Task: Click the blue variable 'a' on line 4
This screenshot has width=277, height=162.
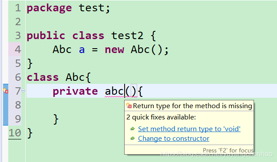Action: click(x=82, y=50)
